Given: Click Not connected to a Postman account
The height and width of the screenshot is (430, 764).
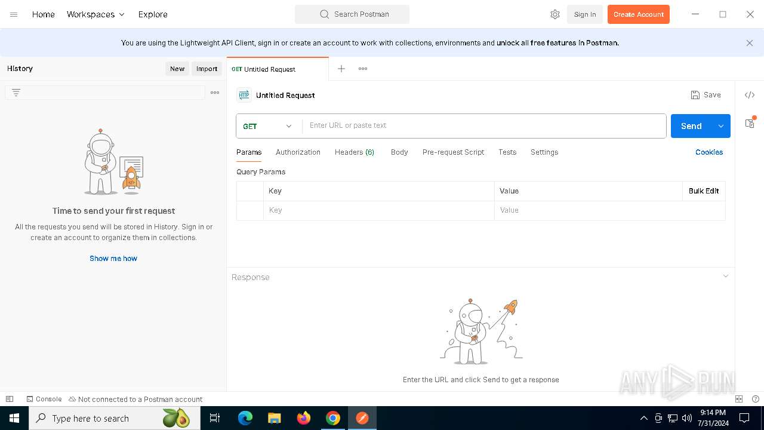Looking at the screenshot, I should (x=135, y=399).
